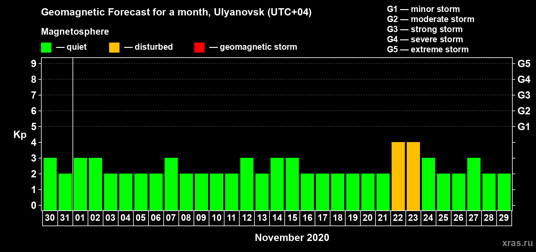Click the '— geomagnetic storm' legend text
The height and width of the screenshot is (252, 536).
(253, 47)
